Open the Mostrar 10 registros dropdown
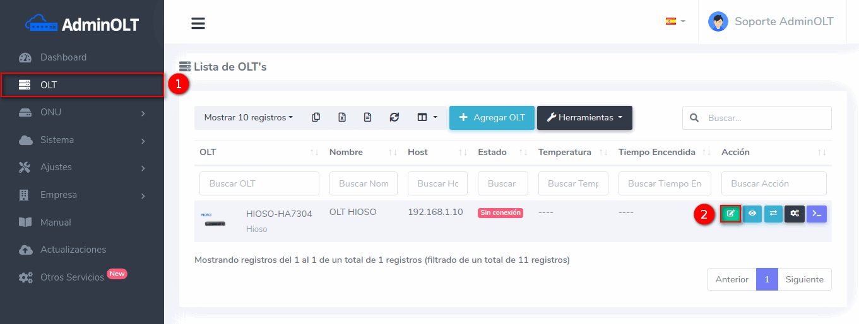 pyautogui.click(x=248, y=117)
